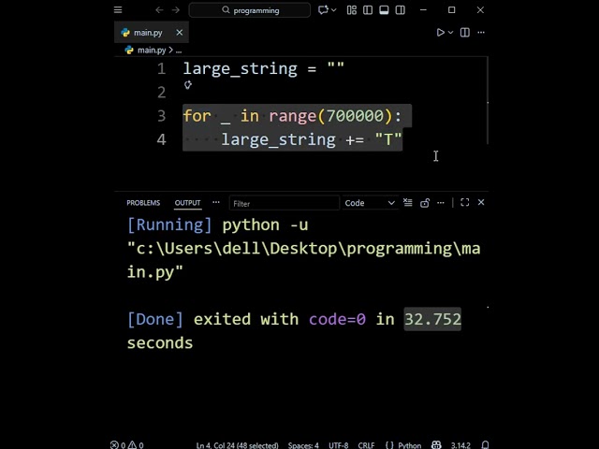Open editor more actions ellipsis

(481, 33)
